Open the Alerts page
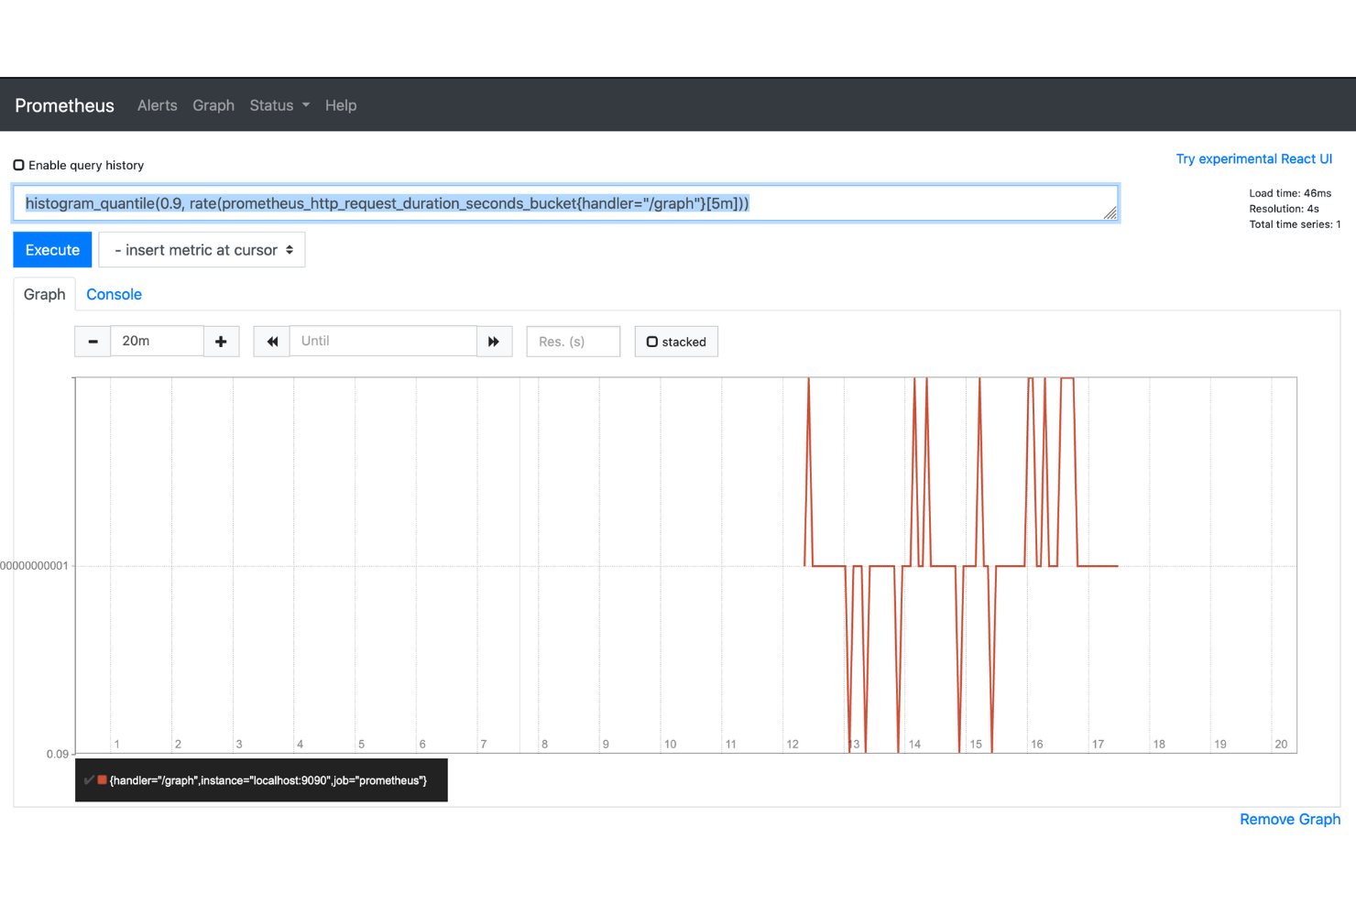1356x904 pixels. (x=158, y=105)
